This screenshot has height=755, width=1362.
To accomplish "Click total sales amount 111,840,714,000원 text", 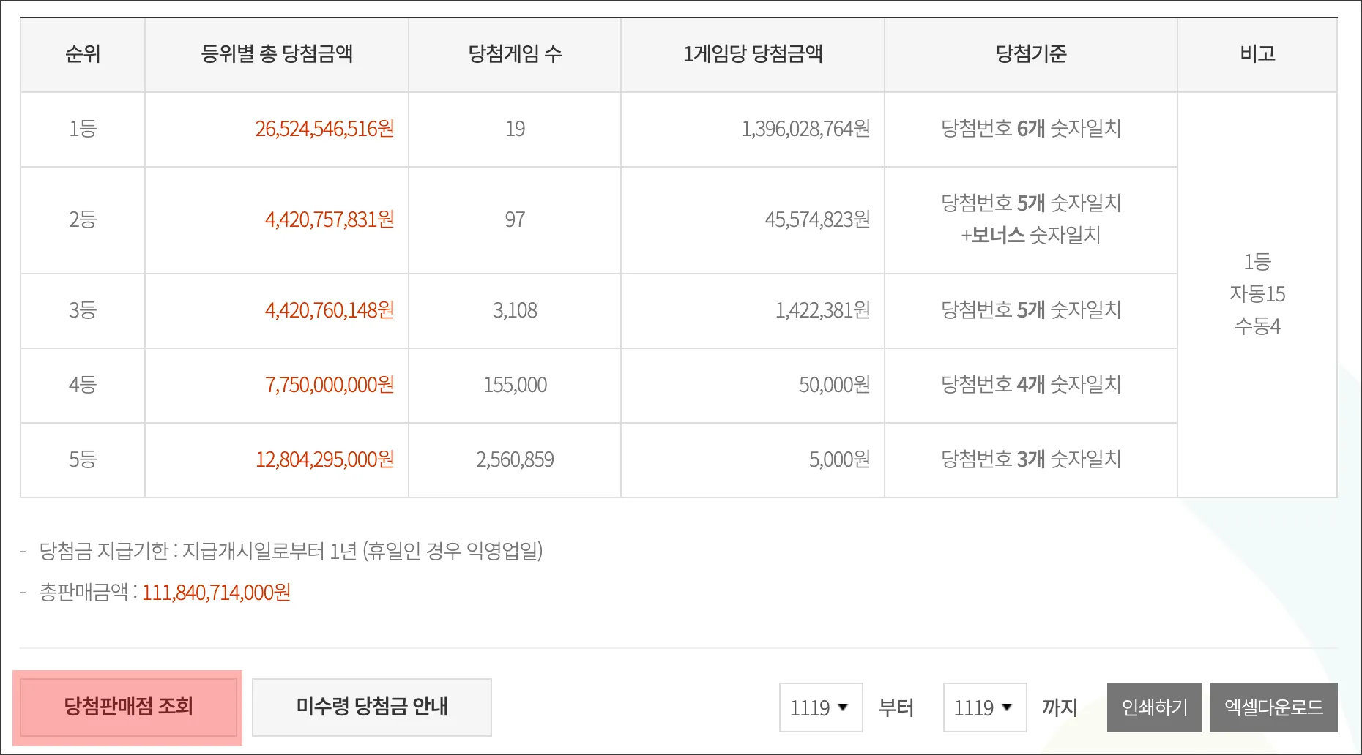I will coord(215,593).
